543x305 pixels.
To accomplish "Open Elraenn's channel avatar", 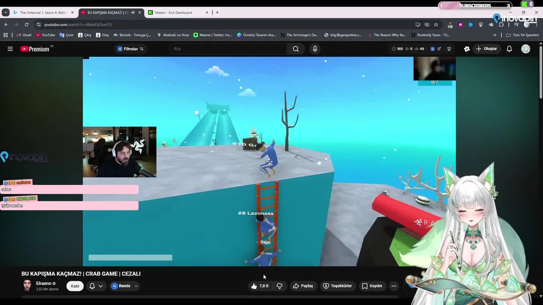I will coord(27,286).
